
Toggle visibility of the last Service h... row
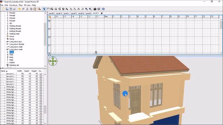point(41,84)
